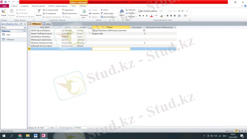This screenshot has width=247, height=139.
Task: Open font size 11 dropdown
Action: click(x=168, y=11)
